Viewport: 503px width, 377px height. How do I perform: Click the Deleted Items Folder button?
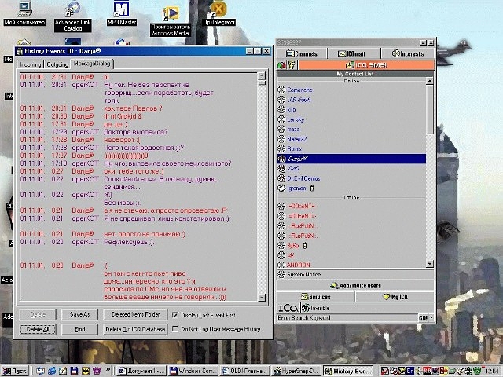[x=135, y=315]
